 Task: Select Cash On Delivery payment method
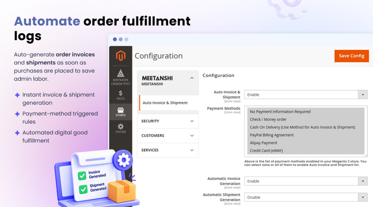click(x=306, y=127)
